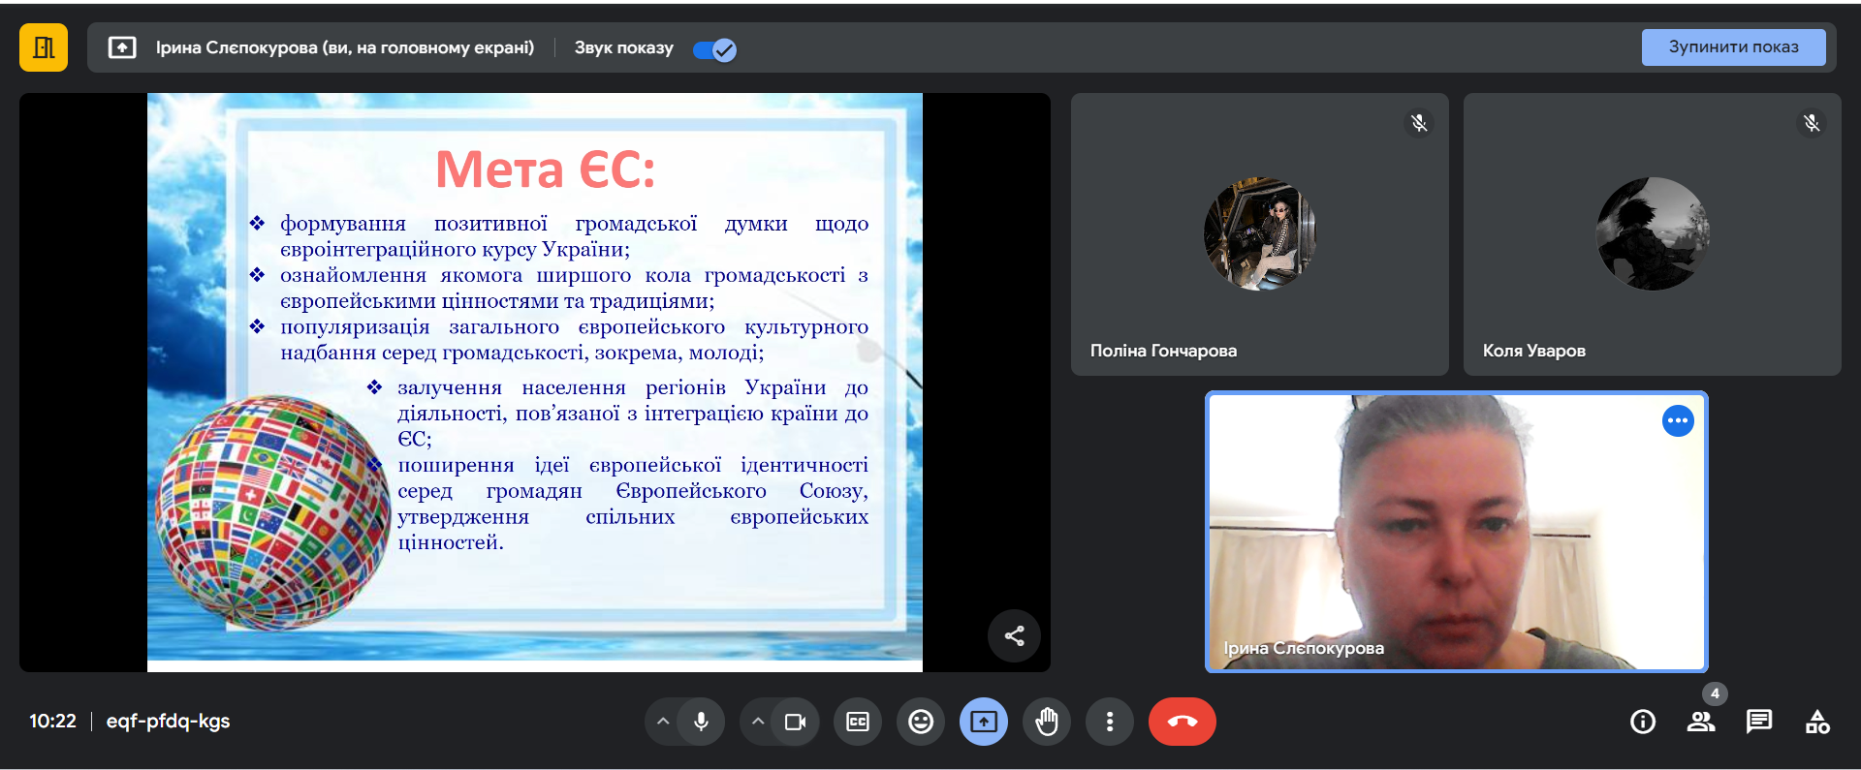Open meeting details info icon
This screenshot has width=1861, height=770.
tap(1643, 722)
